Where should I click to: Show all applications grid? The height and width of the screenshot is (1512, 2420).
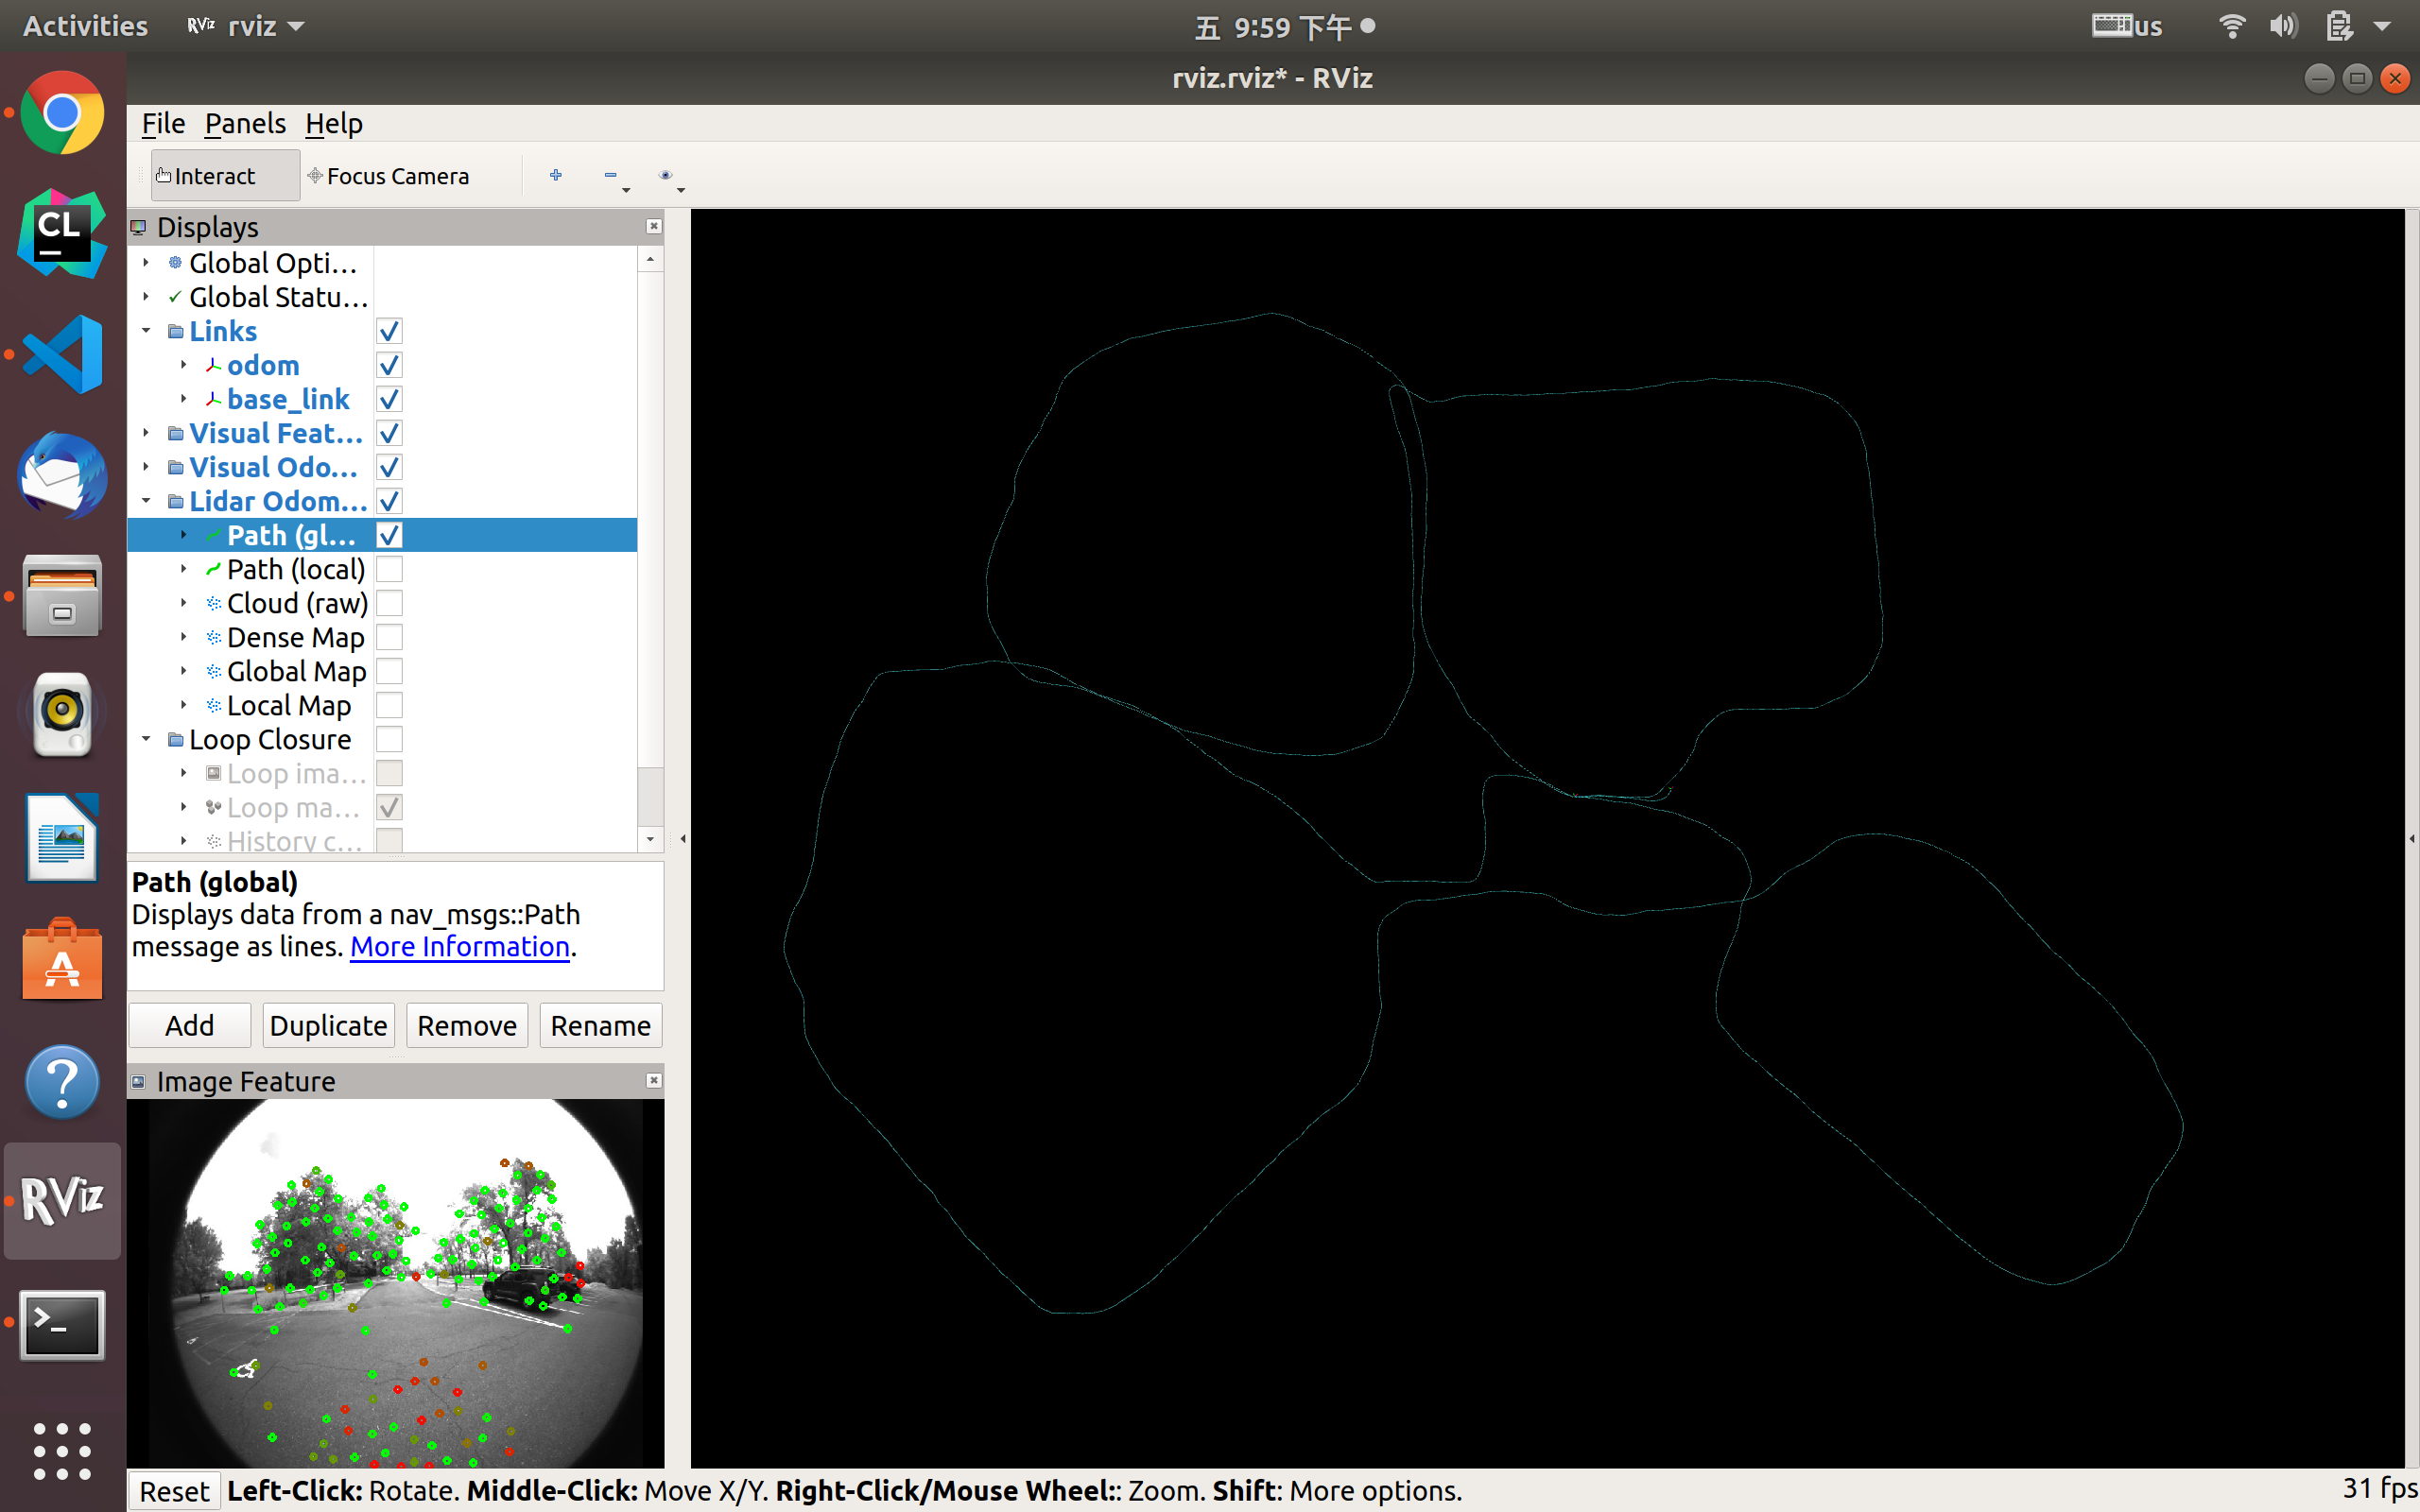pos(62,1451)
